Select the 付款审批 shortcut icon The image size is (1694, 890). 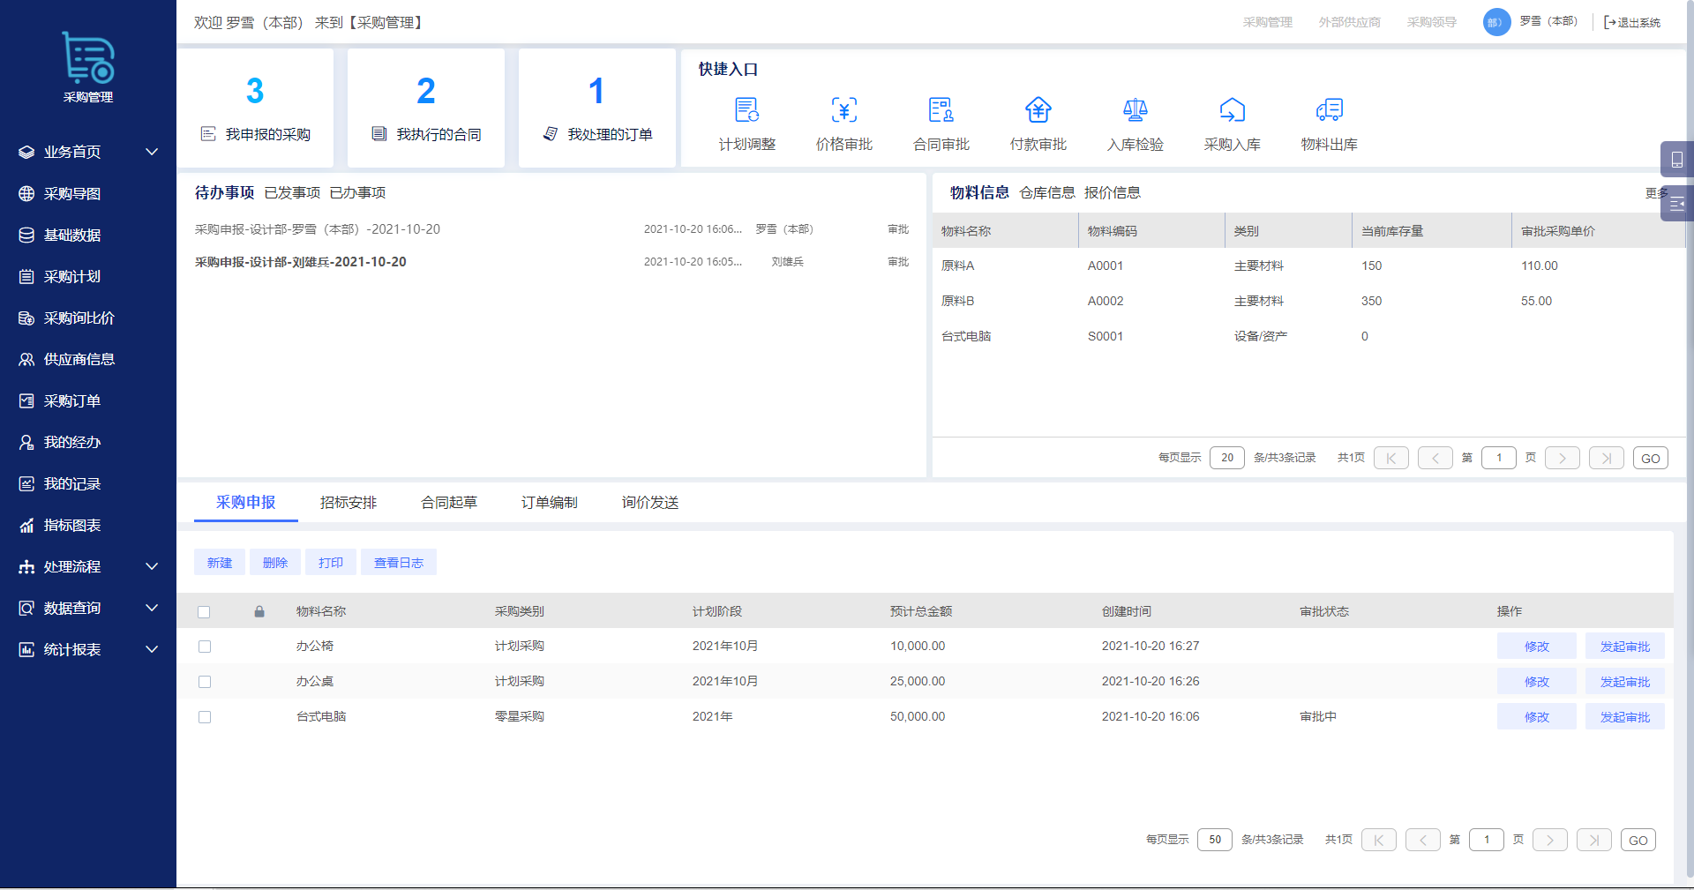click(1038, 110)
